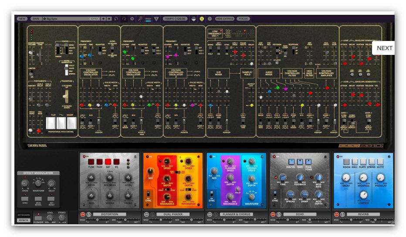Click the QWERTY keyboard icon beside tempo
Viewport: 406px width, 237px height.
pos(194,19)
